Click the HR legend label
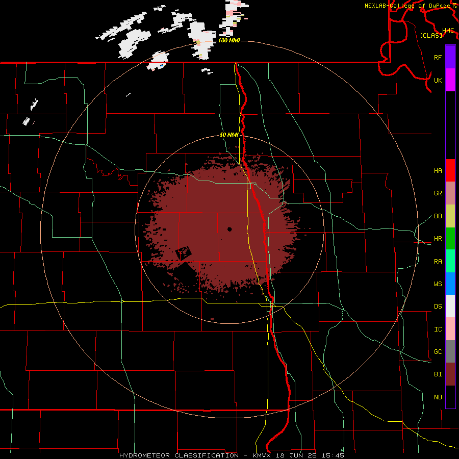This screenshot has height=459, width=459. 438,239
